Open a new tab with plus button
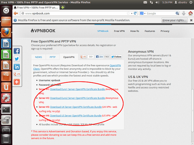The height and width of the screenshot is (145, 194). 63,7
